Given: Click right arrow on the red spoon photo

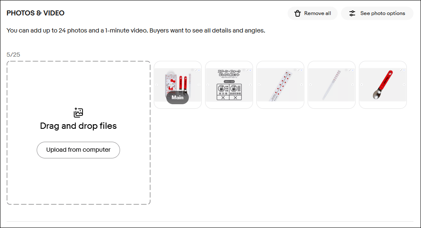Looking at the screenshot, I should coord(404,85).
